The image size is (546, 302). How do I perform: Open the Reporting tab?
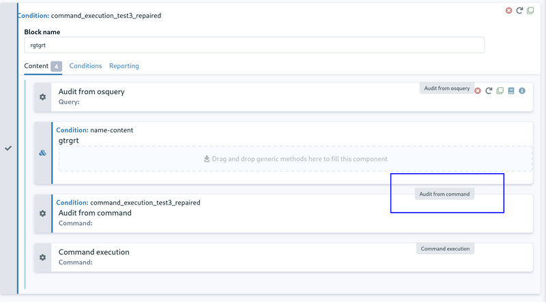coord(124,65)
